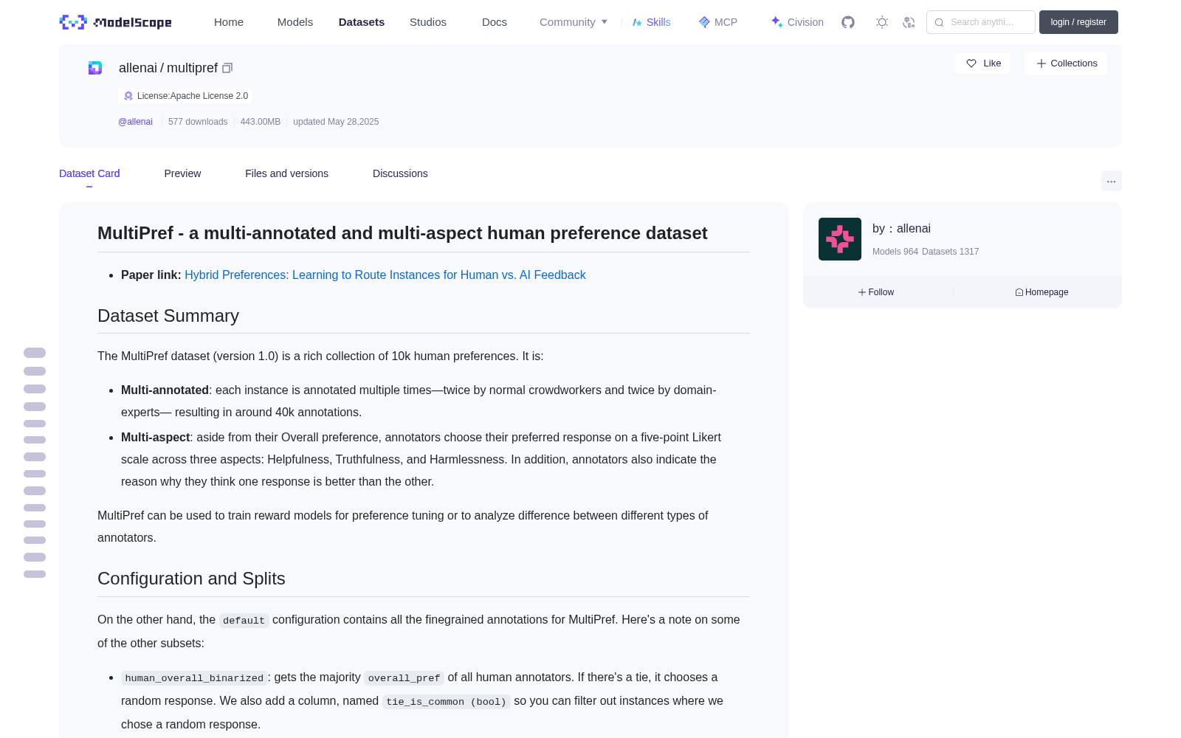Click the human_overall_binarized code label
This screenshot has width=1181, height=738.
coord(194,678)
